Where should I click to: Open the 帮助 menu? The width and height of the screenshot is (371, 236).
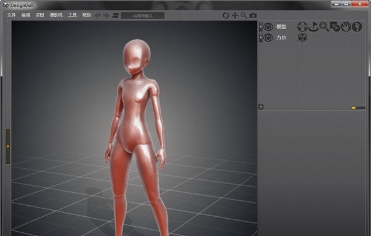pos(87,15)
